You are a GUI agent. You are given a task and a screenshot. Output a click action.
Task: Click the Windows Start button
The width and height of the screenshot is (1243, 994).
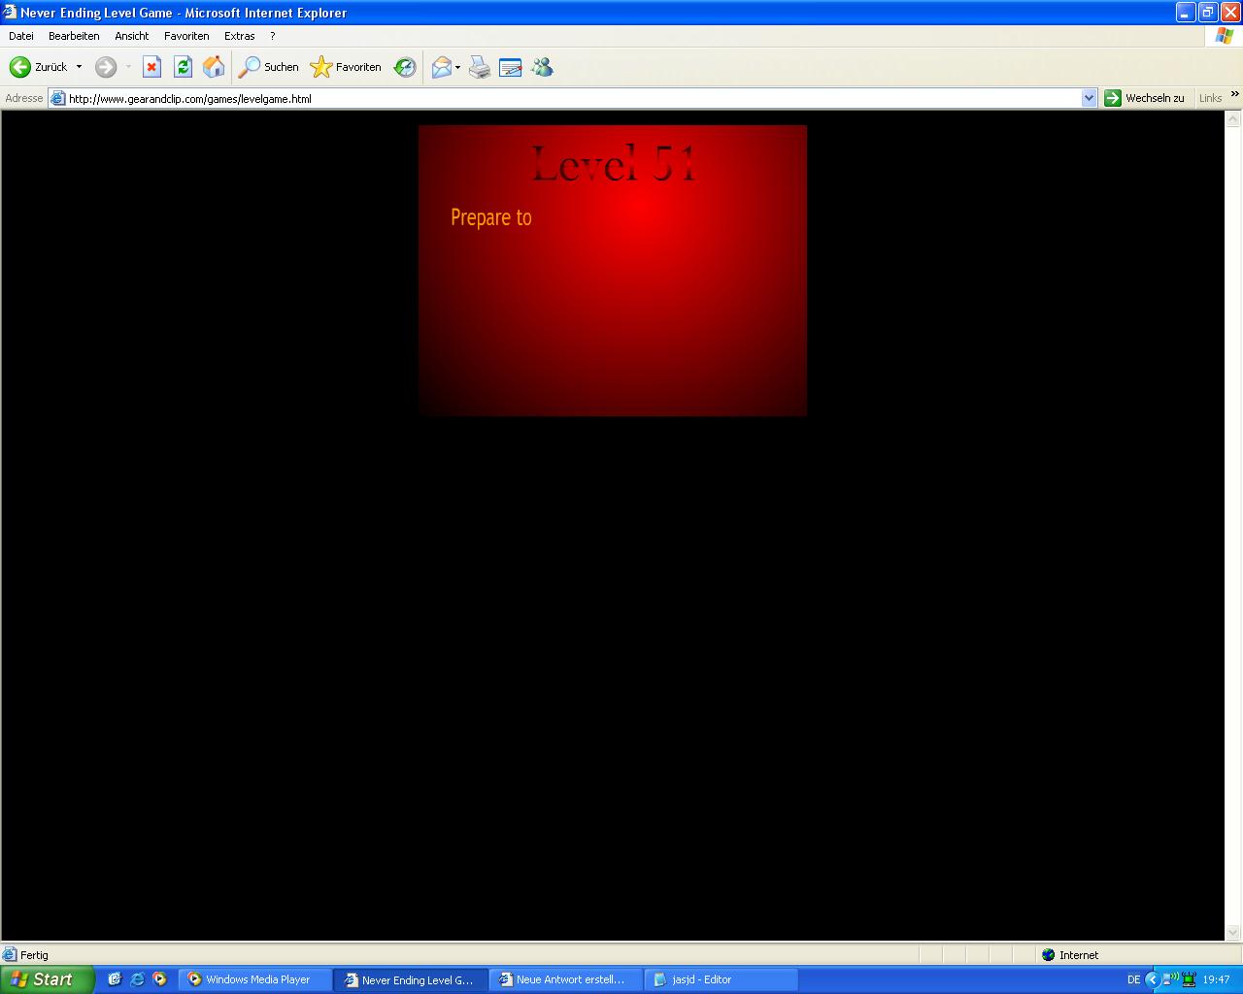(47, 979)
